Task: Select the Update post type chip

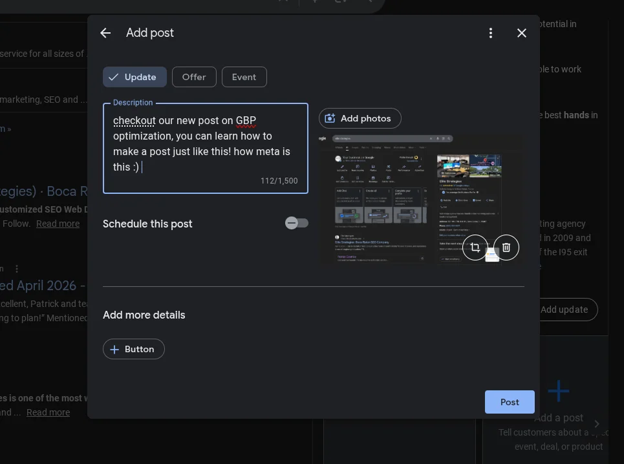Action: [134, 77]
